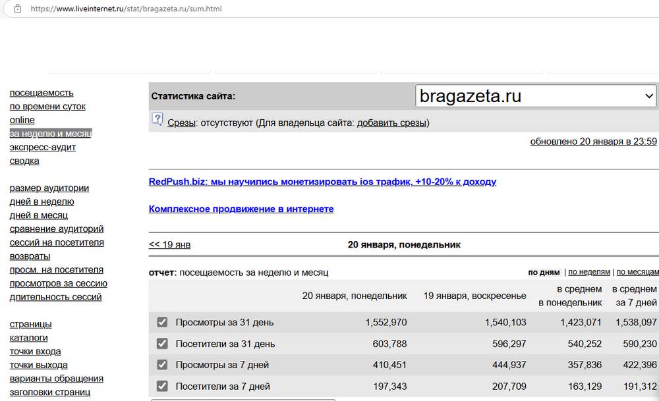Screen dimensions: 659x401
Task: Uncheck Просмотры за 31 день checkbox
Action: coord(162,322)
